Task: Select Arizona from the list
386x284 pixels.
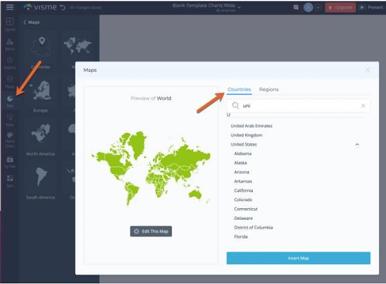Action: point(241,172)
